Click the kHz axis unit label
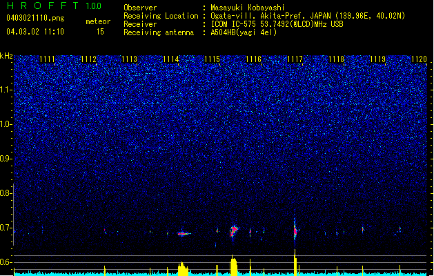Viewport: 434px width, 276px height. [6, 56]
